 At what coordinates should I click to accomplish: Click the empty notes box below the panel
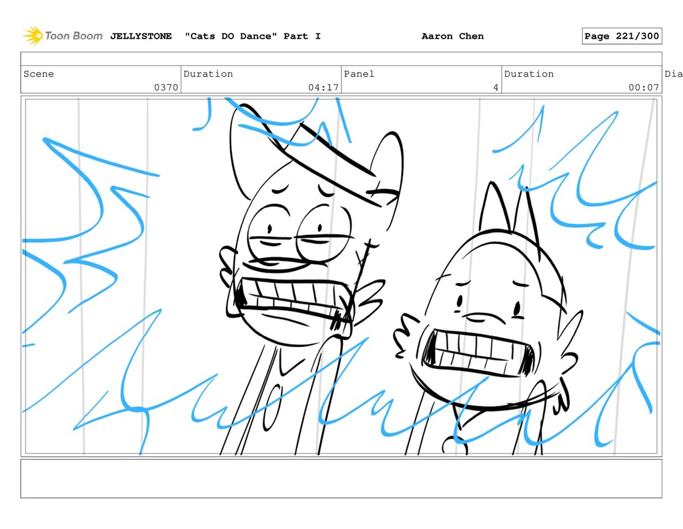341,478
